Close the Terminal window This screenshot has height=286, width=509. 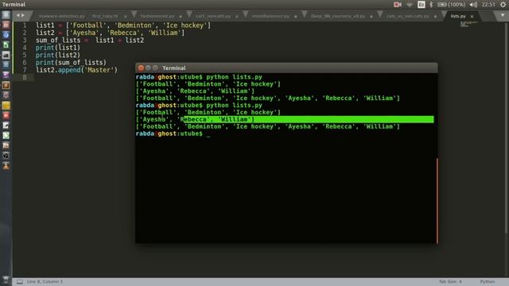[x=141, y=68]
